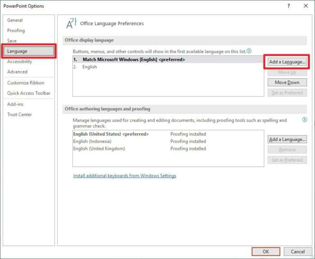The height and width of the screenshot is (259, 315).
Task: Click Proofing installed status for English (Indonesia)
Action: pos(188,141)
